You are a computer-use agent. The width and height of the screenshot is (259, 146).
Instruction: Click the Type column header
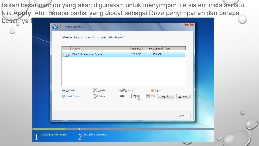174,48
